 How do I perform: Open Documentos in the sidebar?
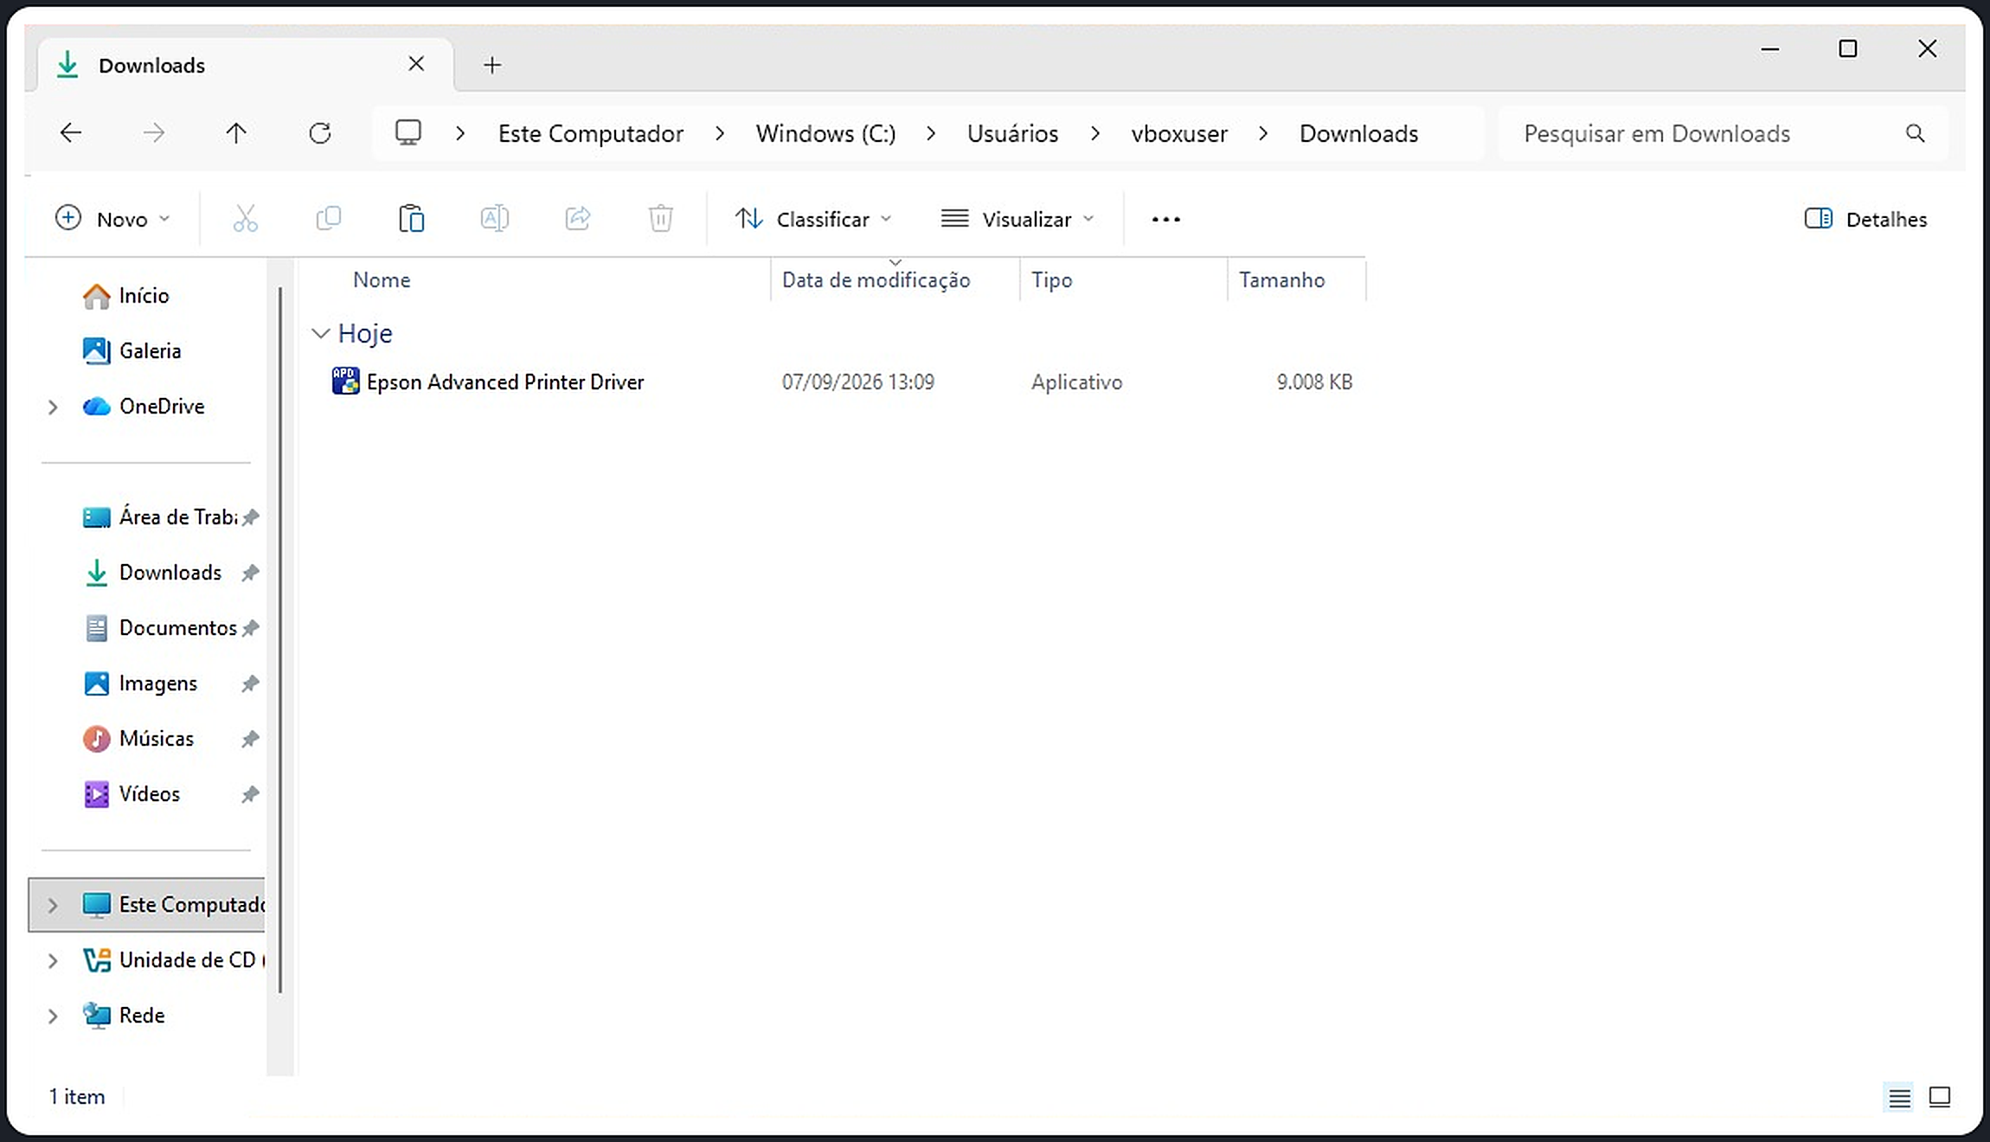[160, 628]
